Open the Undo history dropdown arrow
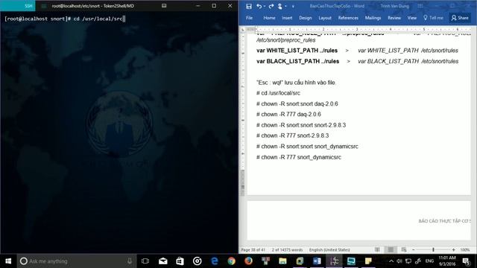 pos(265,6)
